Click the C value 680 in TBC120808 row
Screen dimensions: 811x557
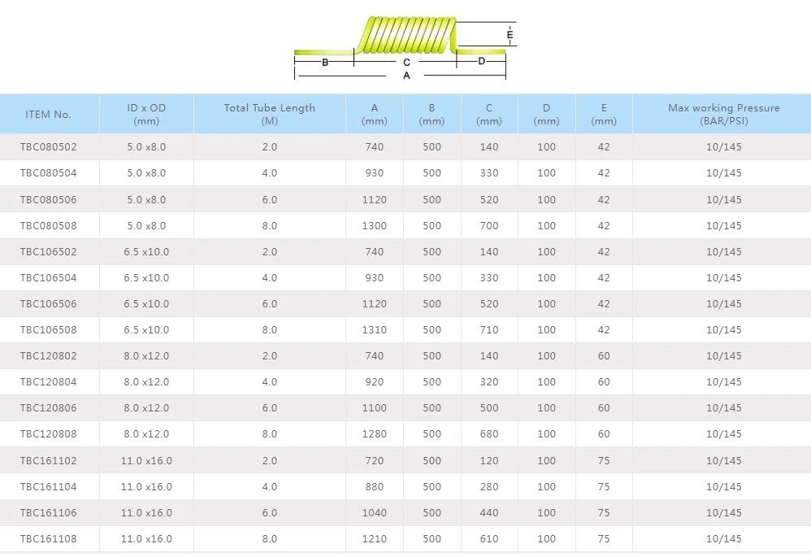point(488,433)
